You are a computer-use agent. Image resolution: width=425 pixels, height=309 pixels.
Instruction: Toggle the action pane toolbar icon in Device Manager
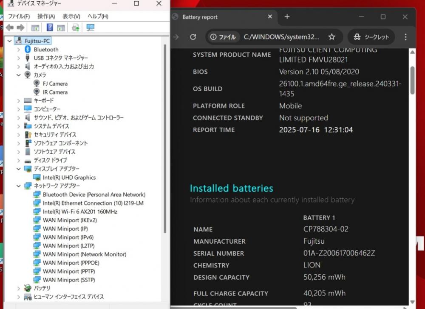pyautogui.click(x=61, y=28)
